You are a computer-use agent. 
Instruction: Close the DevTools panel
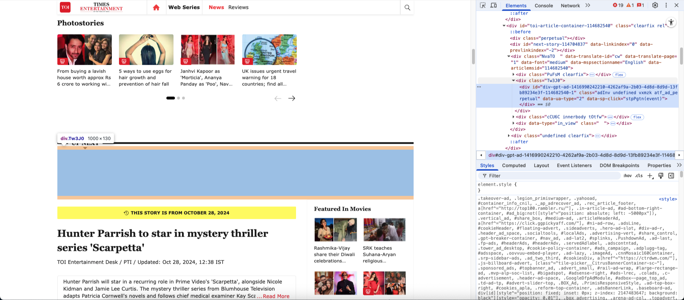[x=677, y=5]
